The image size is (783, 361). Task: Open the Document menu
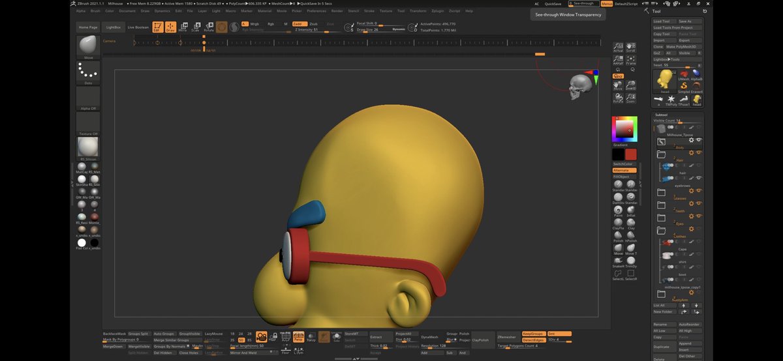[x=127, y=11]
